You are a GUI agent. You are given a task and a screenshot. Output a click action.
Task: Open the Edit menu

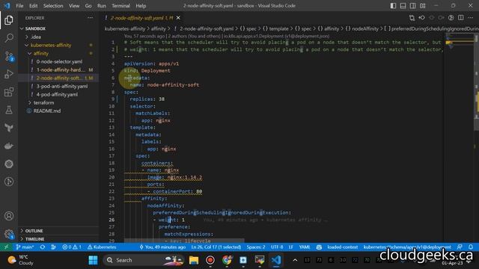[33, 6]
